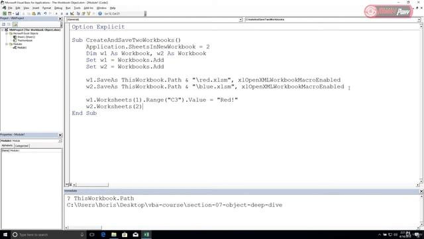Click the Break pause icon
The width and height of the screenshot is (424, 239).
click(62, 13)
